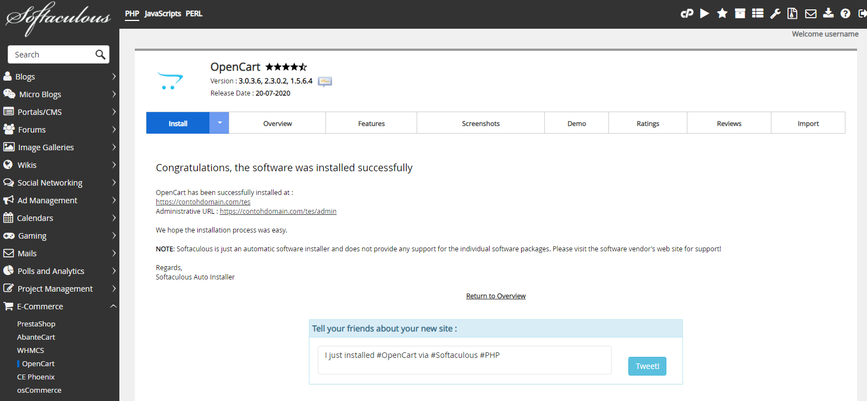Open the star ratings icon in top bar
Screen dimensions: 867x401
(722, 13)
